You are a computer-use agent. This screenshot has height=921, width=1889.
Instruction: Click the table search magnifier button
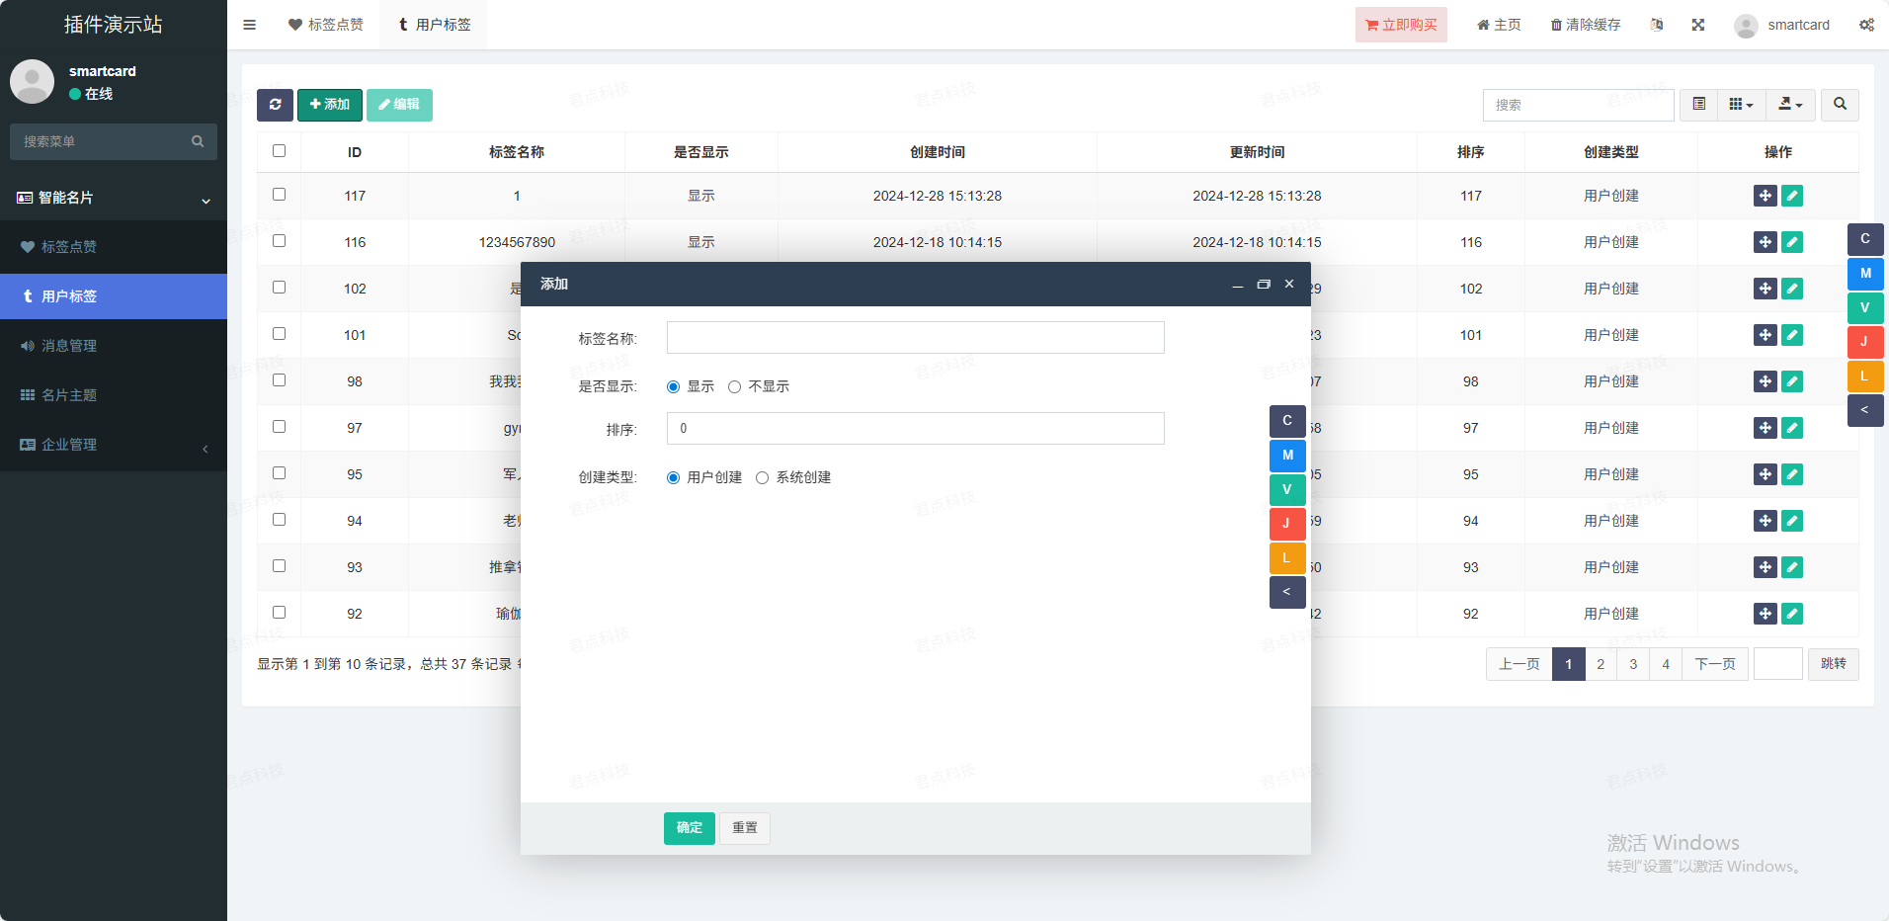1840,105
